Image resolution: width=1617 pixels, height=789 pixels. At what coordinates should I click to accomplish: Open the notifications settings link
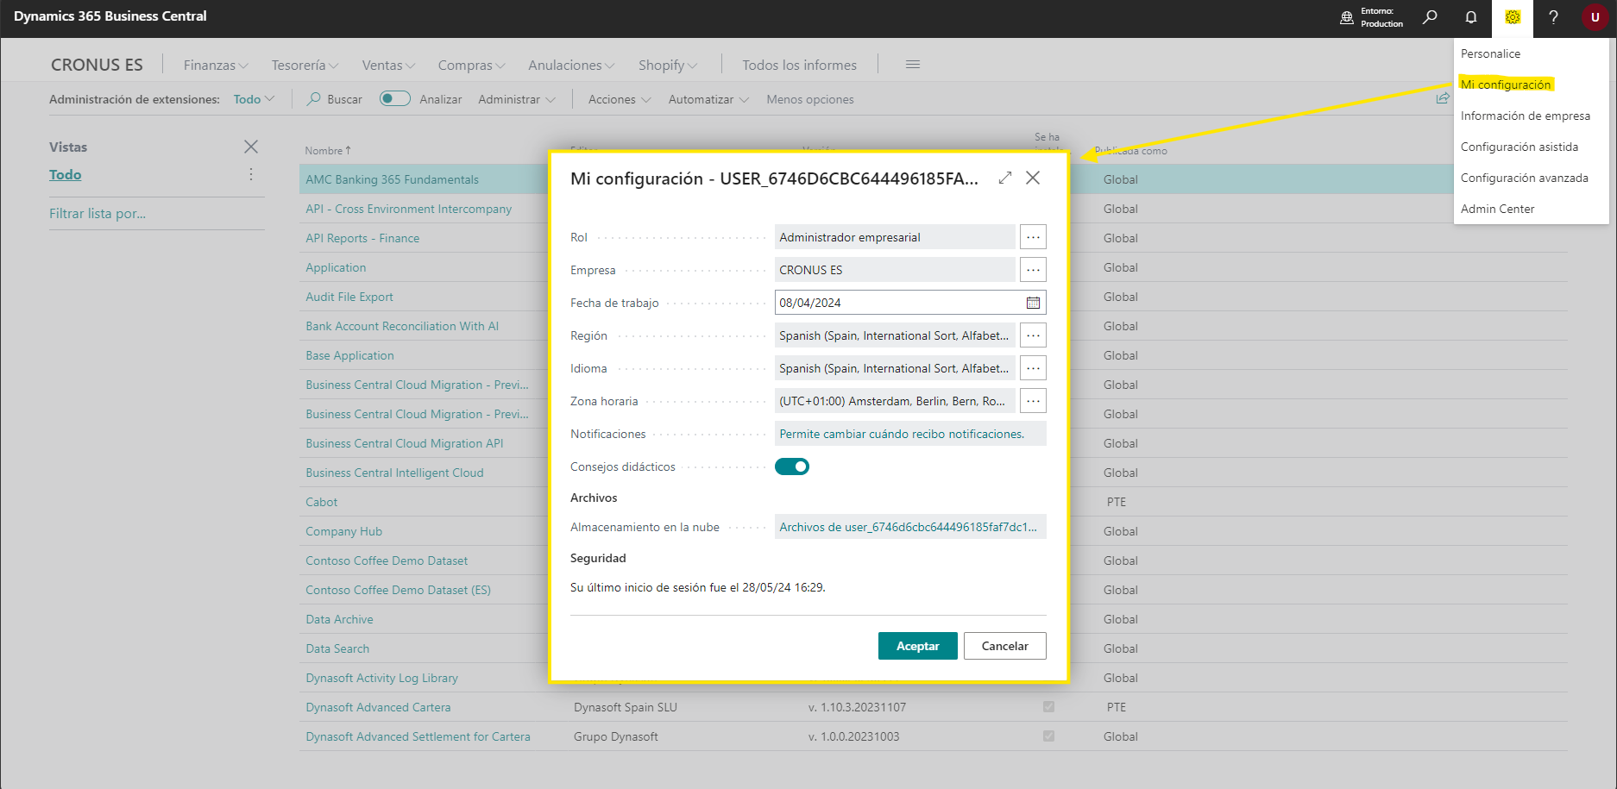tap(902, 434)
